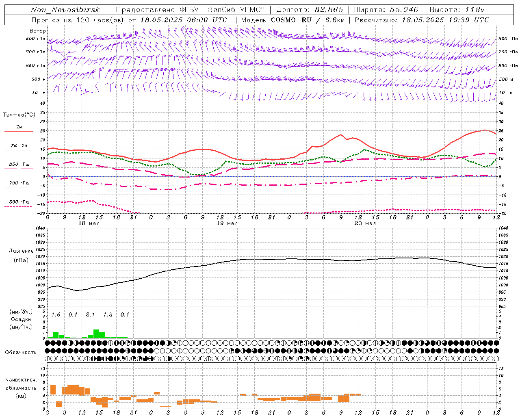This screenshot has height=416, width=520.
Task: Click the tallest green precipitation bar
Action: point(96,334)
